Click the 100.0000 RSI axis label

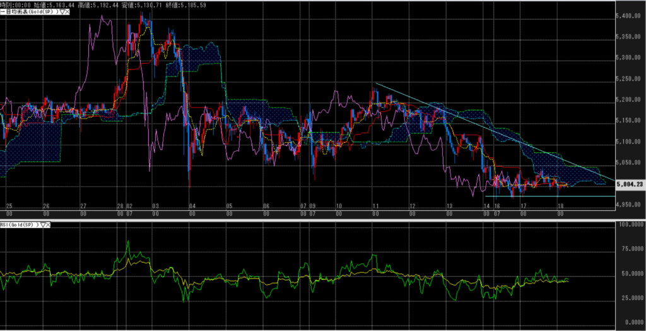628,224
